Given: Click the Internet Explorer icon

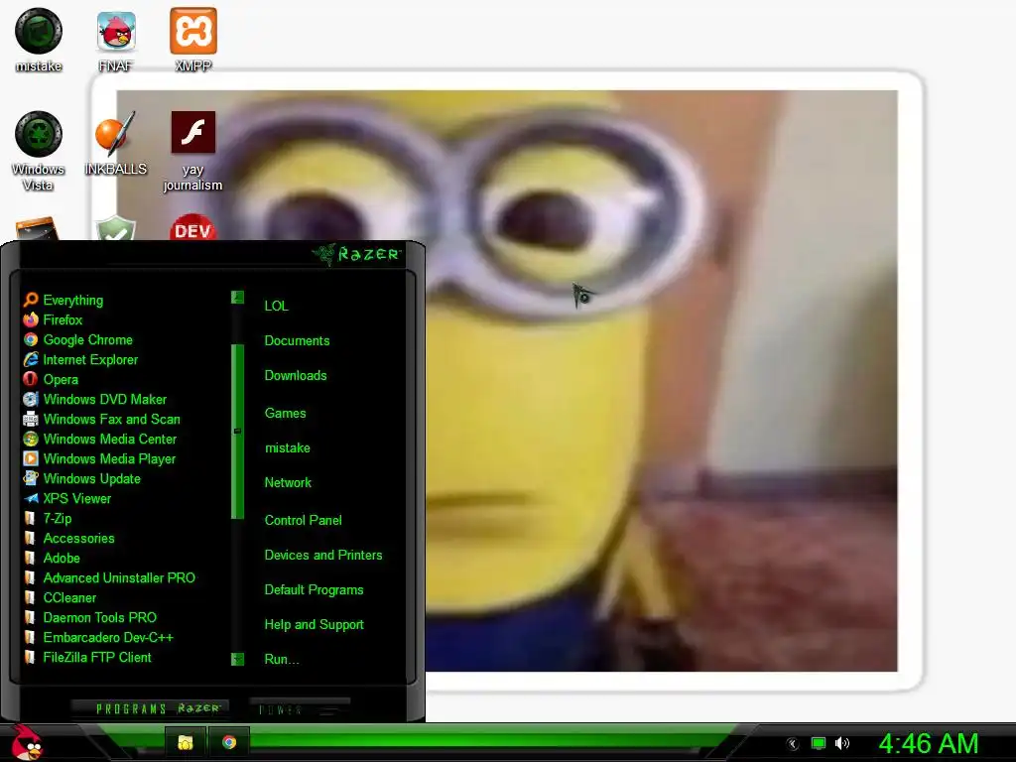Looking at the screenshot, I should (31, 359).
